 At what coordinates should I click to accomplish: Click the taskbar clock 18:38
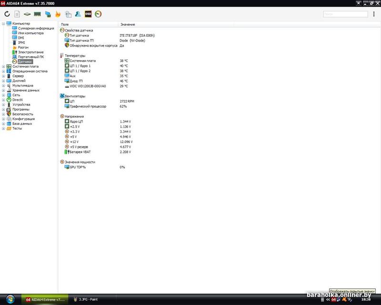point(366,300)
